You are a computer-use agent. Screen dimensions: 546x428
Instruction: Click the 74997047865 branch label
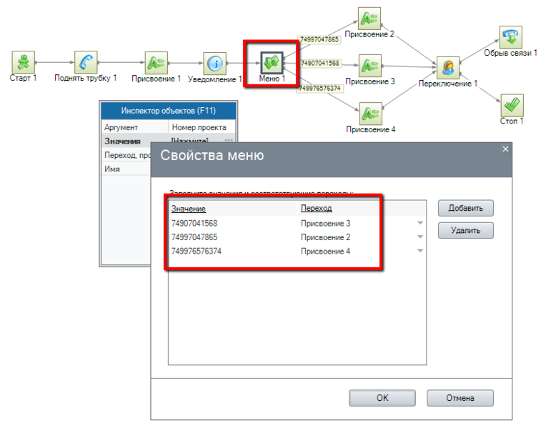(319, 39)
